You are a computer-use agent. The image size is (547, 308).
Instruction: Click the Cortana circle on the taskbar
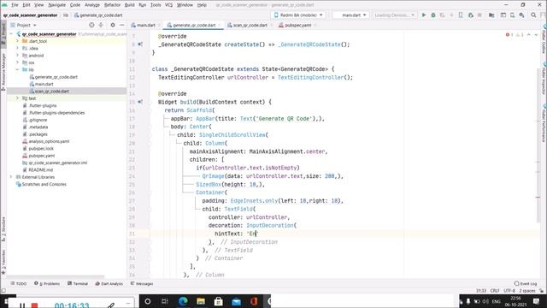(x=148, y=301)
